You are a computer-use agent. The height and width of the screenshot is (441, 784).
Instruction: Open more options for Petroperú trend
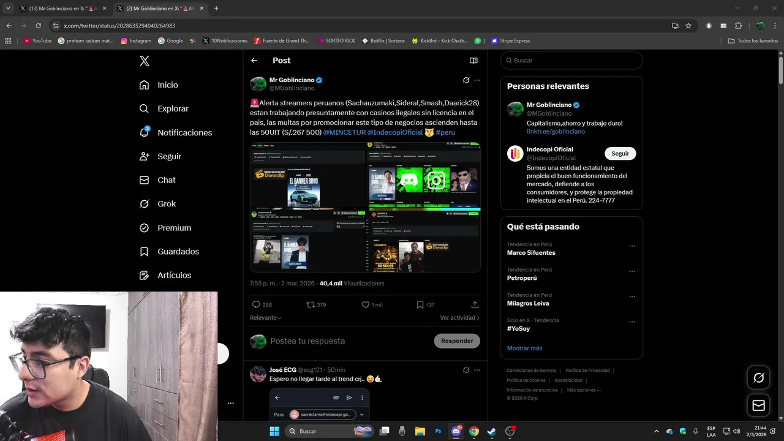[x=632, y=271]
